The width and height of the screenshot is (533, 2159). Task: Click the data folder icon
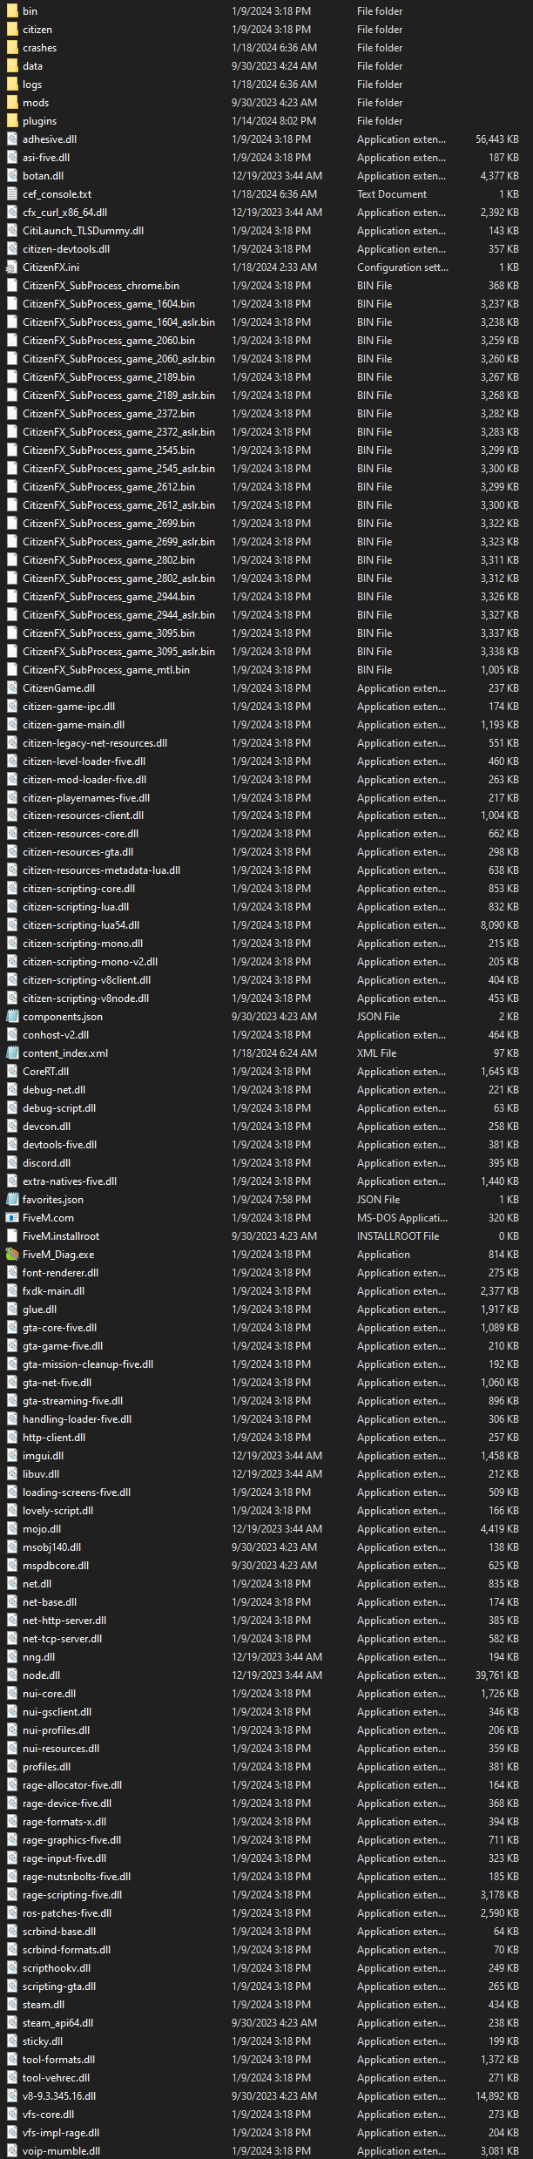point(11,65)
